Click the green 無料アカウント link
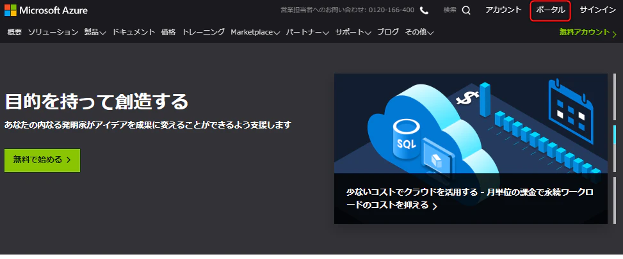Image resolution: width=623 pixels, height=259 pixels. click(x=588, y=33)
